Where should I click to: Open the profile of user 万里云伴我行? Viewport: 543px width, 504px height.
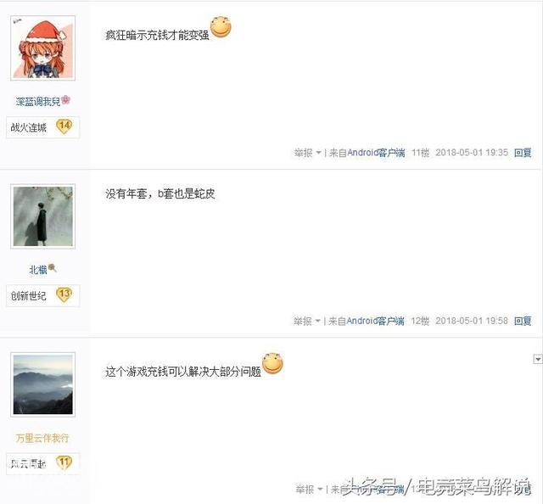42,438
